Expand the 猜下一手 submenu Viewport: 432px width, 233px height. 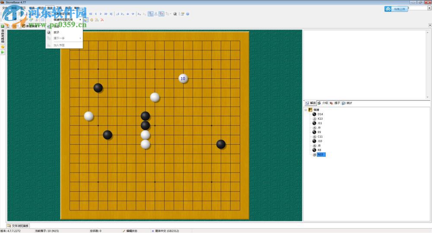point(64,38)
